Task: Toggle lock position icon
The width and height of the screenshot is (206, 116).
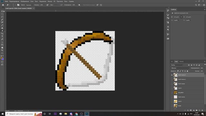Action: [183, 71]
